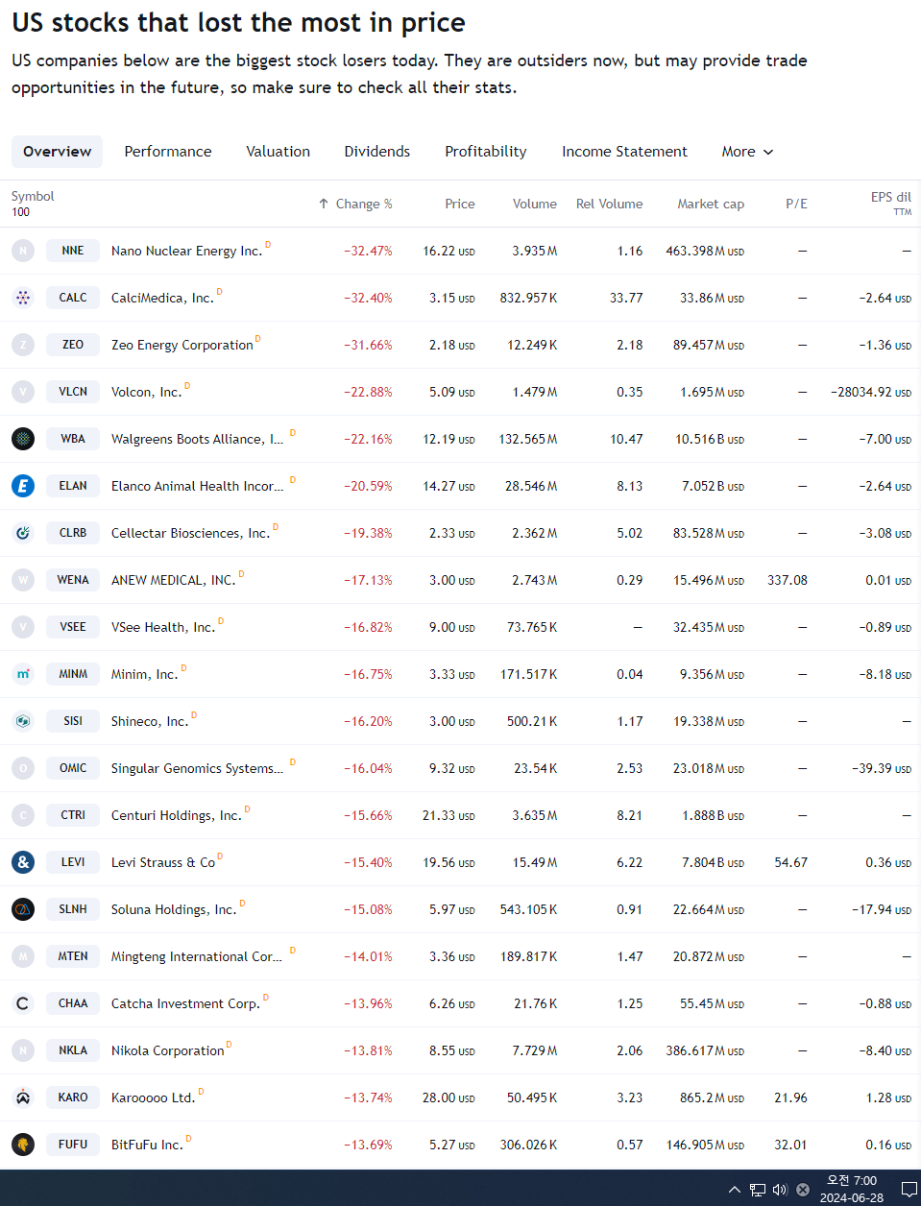The image size is (921, 1206).
Task: Click the 54.67 P/E value for LEVI
Action: tap(791, 862)
